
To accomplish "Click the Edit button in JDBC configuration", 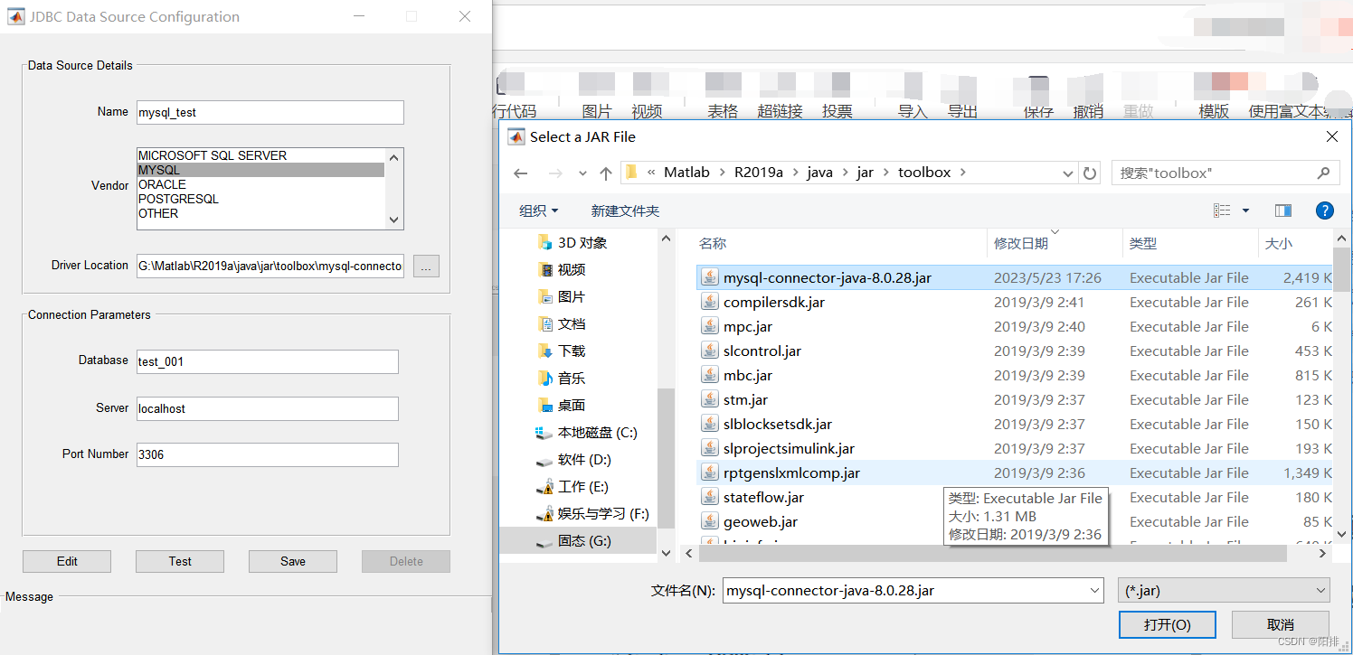I will 67,561.
